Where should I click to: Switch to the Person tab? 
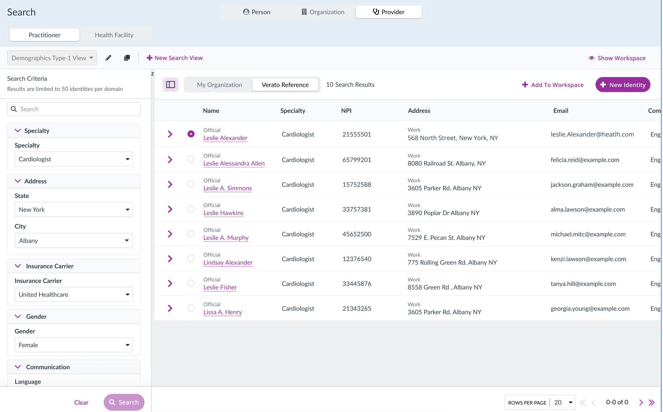(256, 12)
